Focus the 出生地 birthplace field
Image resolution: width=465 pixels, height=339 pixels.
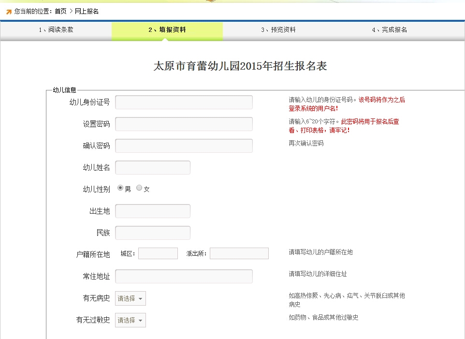152,211
